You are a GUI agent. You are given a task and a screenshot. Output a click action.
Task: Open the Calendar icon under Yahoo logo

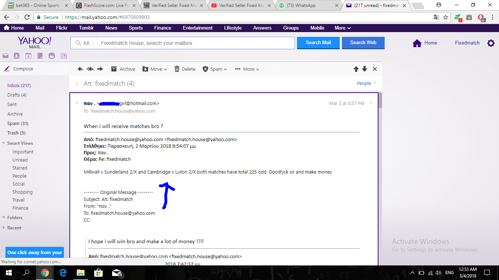(x=28, y=56)
